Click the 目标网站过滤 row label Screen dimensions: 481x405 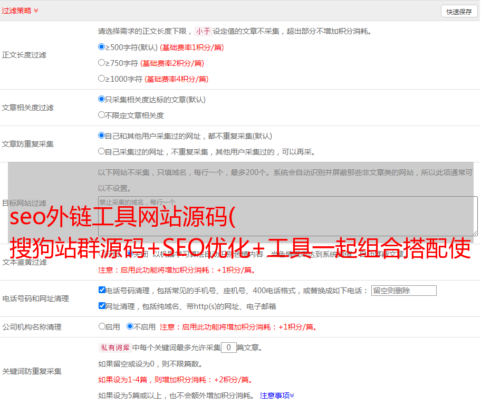24,203
